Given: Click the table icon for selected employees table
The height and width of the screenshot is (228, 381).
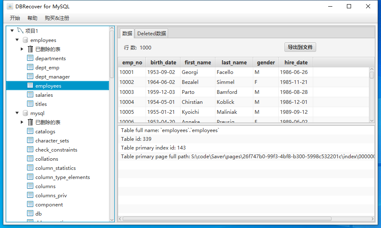Looking at the screenshot, I should coord(30,86).
